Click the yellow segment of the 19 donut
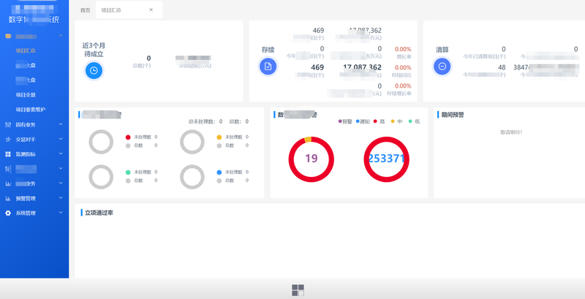The width and height of the screenshot is (585, 299). tap(308, 140)
